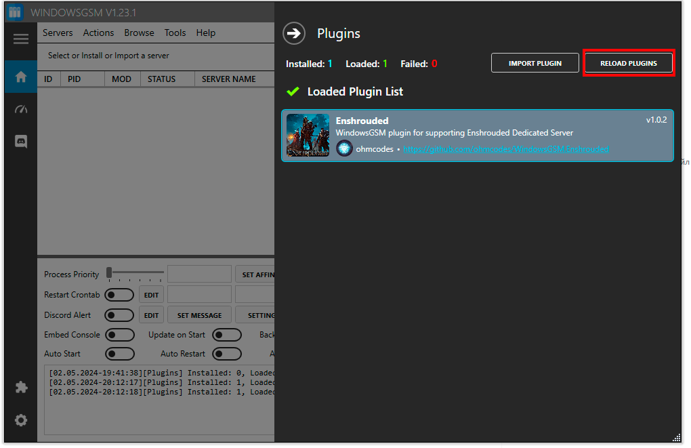
Task: Toggle the Restart Crontab switch
Action: 119,295
